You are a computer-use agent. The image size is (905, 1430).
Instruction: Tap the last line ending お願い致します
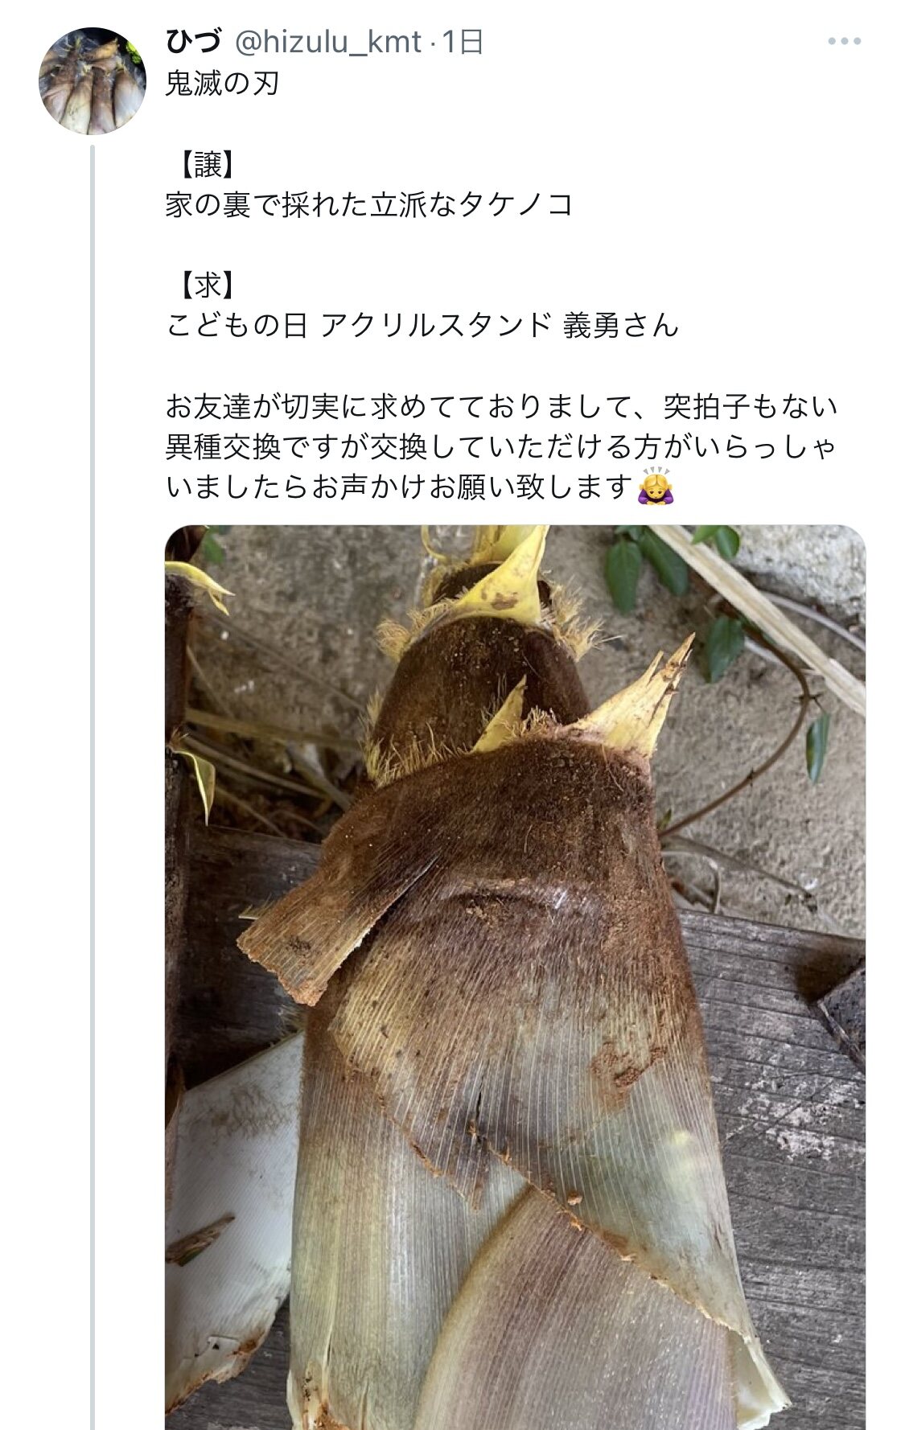coord(400,487)
